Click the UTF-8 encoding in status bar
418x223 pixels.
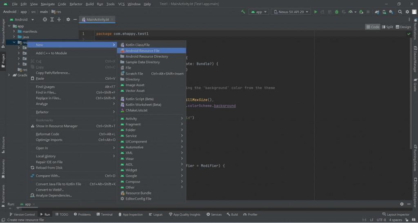(x=381, y=220)
